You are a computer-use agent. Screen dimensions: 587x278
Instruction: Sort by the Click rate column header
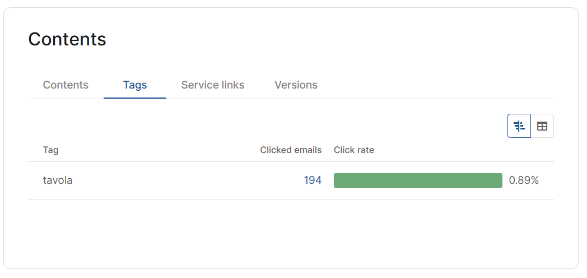tap(354, 150)
